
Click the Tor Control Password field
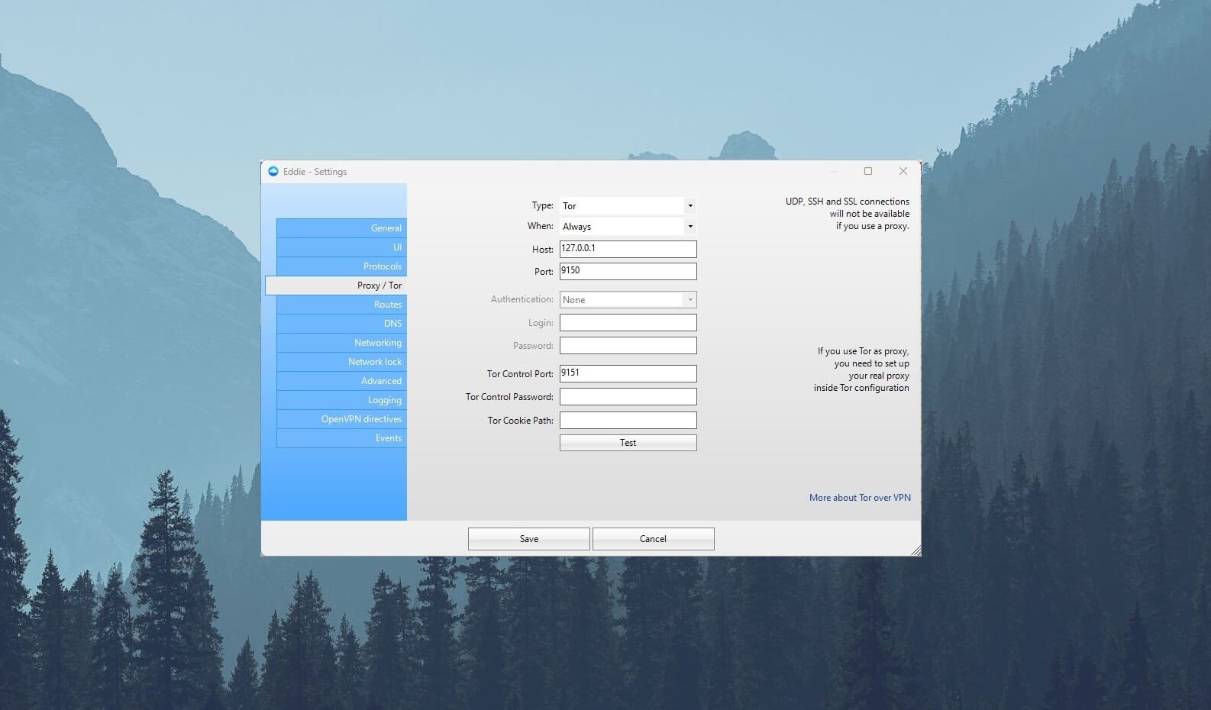pos(628,397)
